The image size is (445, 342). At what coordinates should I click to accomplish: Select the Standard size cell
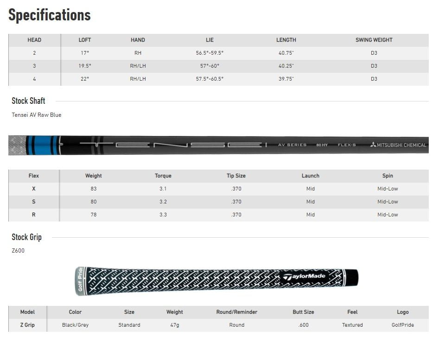coord(129,325)
